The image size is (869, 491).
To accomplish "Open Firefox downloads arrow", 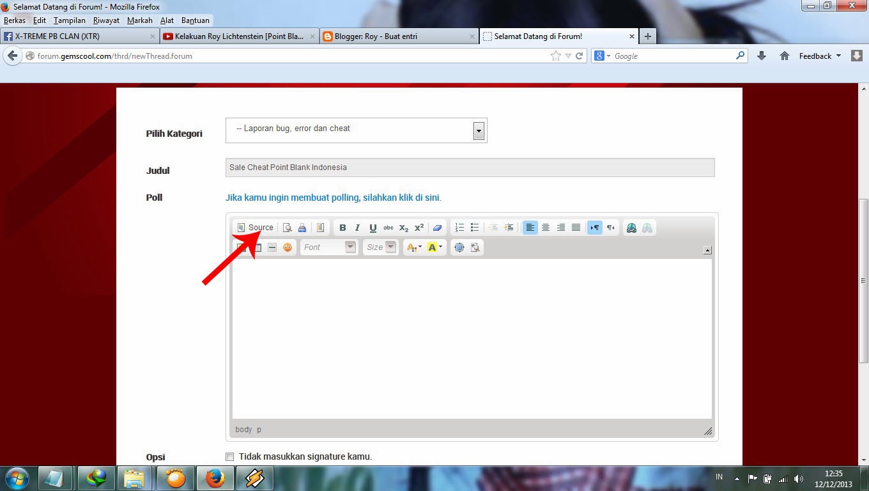I will click(762, 56).
